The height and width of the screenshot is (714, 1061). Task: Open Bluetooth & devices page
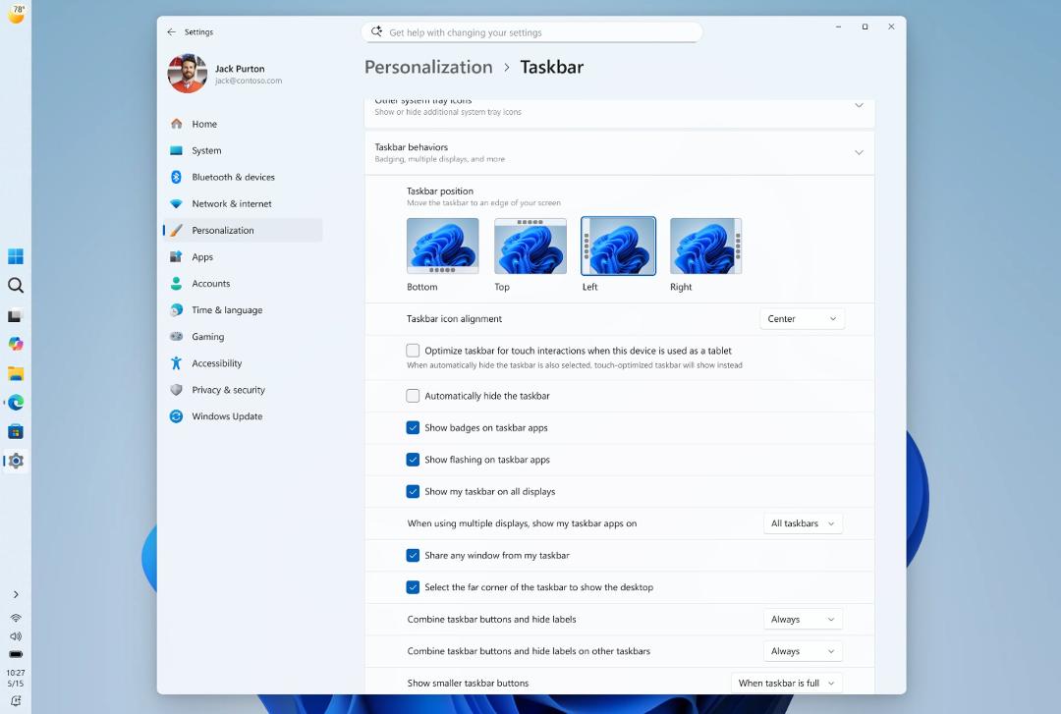pyautogui.click(x=243, y=177)
